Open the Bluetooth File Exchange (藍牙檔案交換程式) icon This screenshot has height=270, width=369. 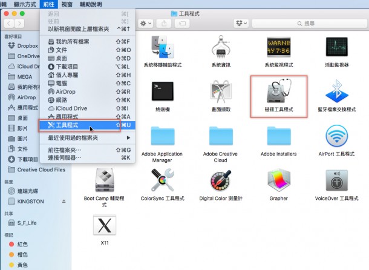pos(337,91)
